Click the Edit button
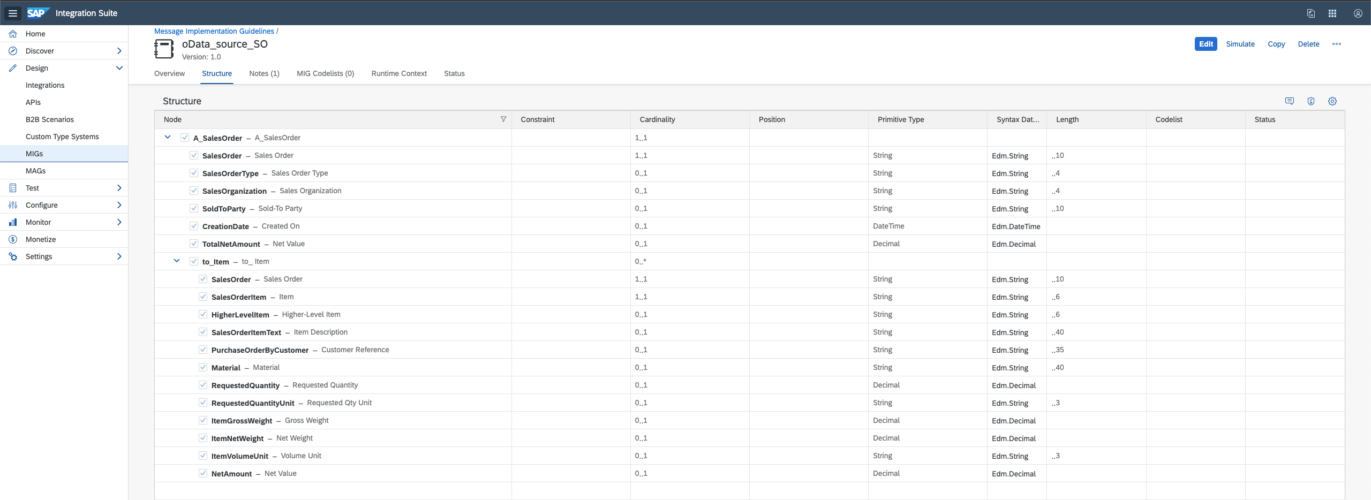The height and width of the screenshot is (500, 1371). 1206,44
